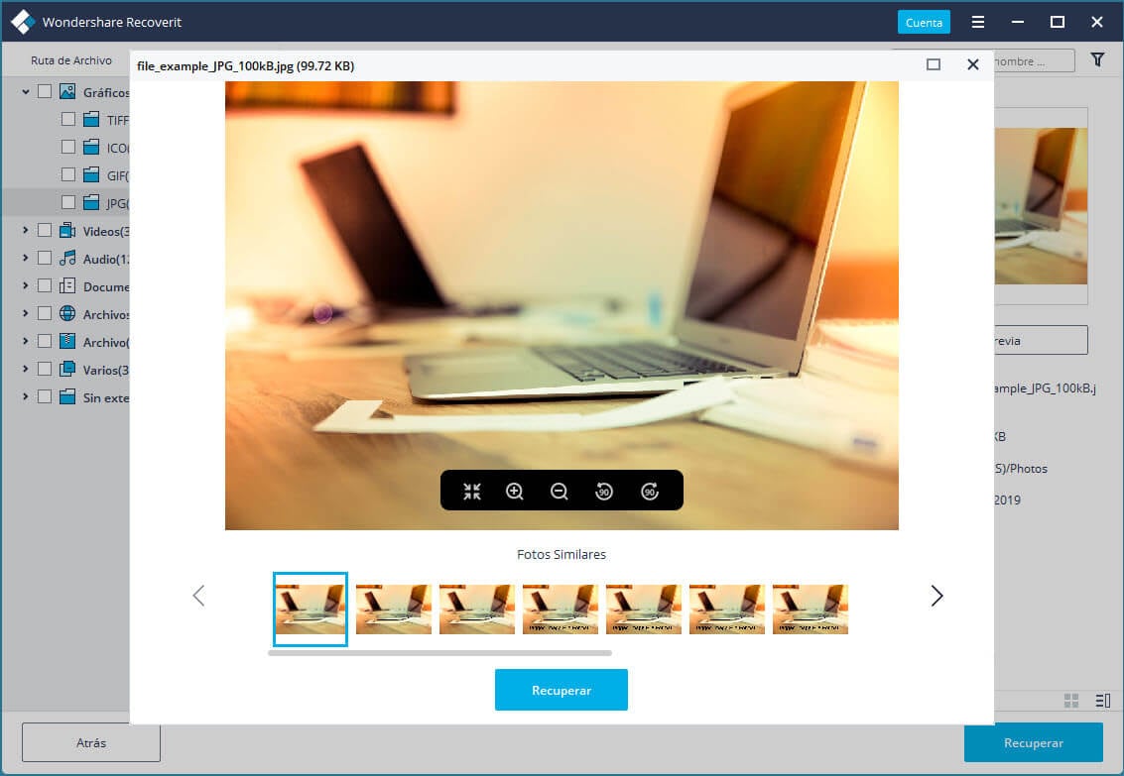Expand the zip Archivo tree node

click(26, 342)
